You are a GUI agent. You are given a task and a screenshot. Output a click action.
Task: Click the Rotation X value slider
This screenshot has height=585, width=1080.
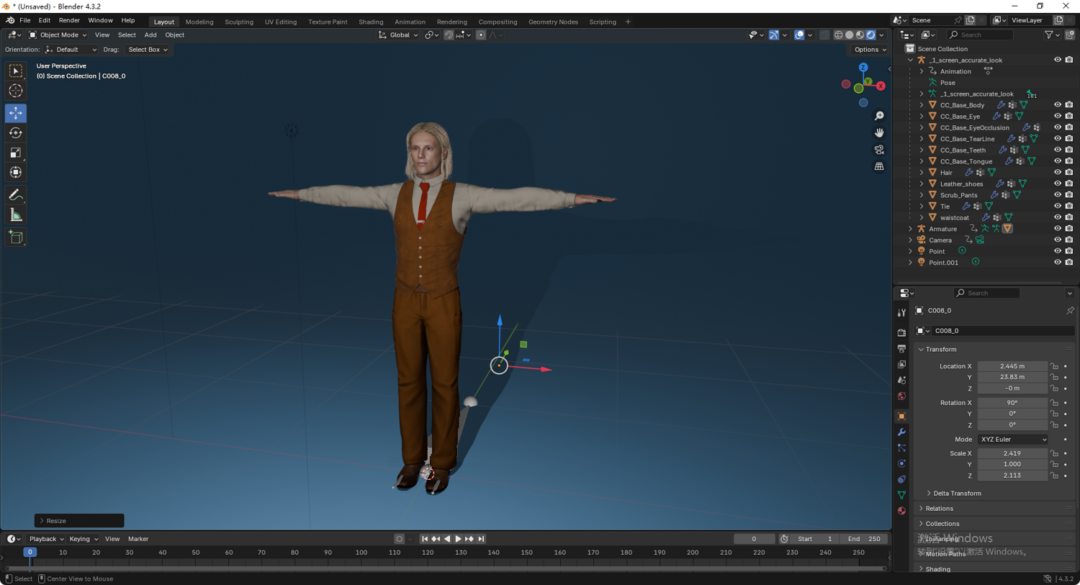pos(1012,403)
